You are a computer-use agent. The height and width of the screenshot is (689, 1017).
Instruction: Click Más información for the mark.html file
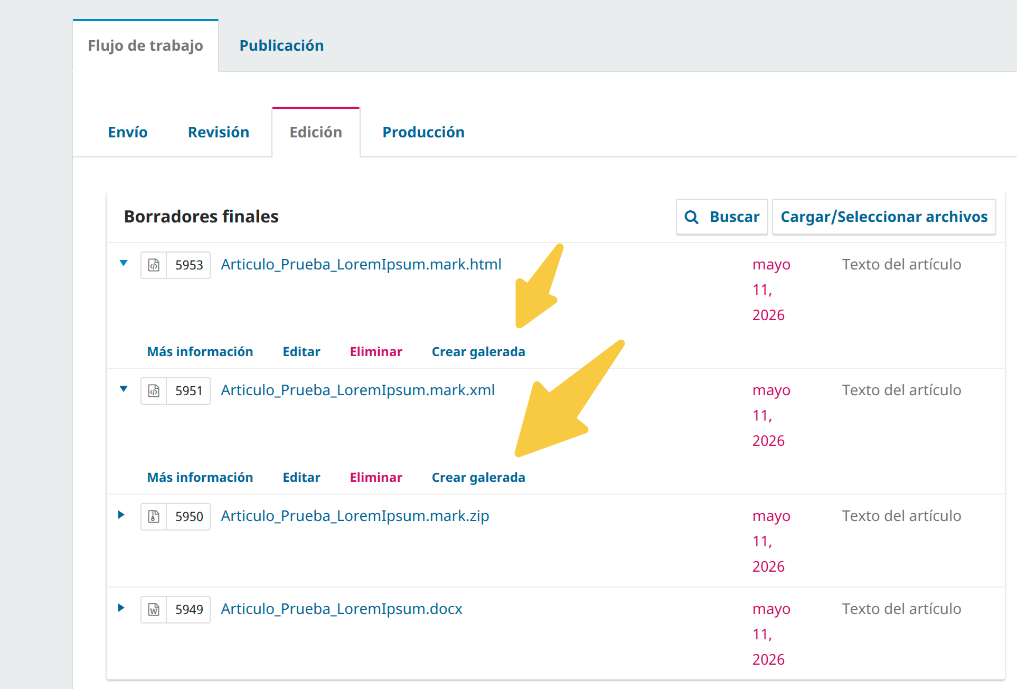click(x=200, y=352)
